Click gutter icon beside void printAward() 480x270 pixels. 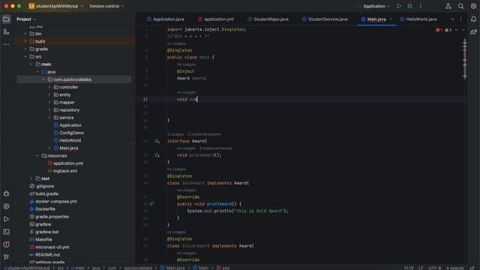[x=157, y=155]
